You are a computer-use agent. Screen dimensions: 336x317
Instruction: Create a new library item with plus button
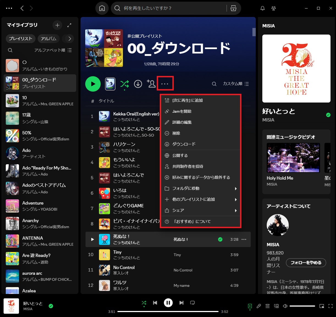coord(57,25)
